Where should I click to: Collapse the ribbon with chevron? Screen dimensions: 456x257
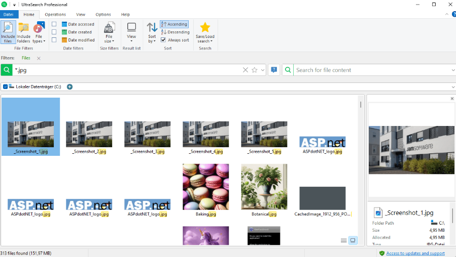pyautogui.click(x=447, y=14)
